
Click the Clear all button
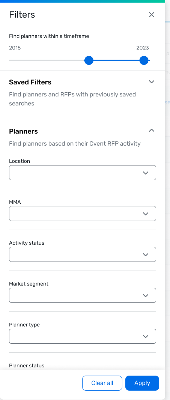click(102, 383)
